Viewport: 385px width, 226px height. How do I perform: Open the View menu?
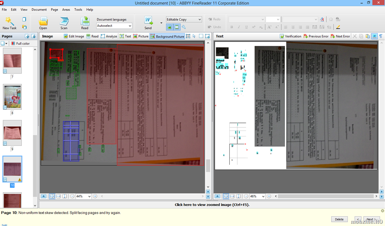24,9
